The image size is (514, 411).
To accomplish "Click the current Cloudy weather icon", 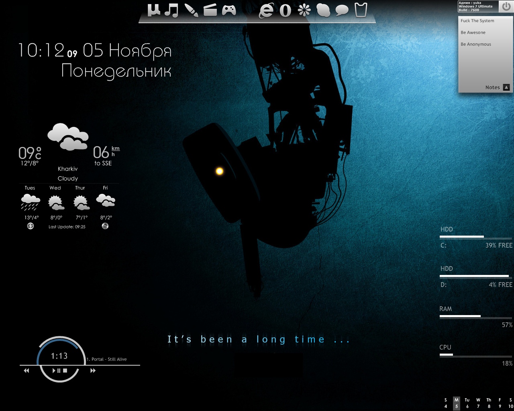I will point(68,137).
